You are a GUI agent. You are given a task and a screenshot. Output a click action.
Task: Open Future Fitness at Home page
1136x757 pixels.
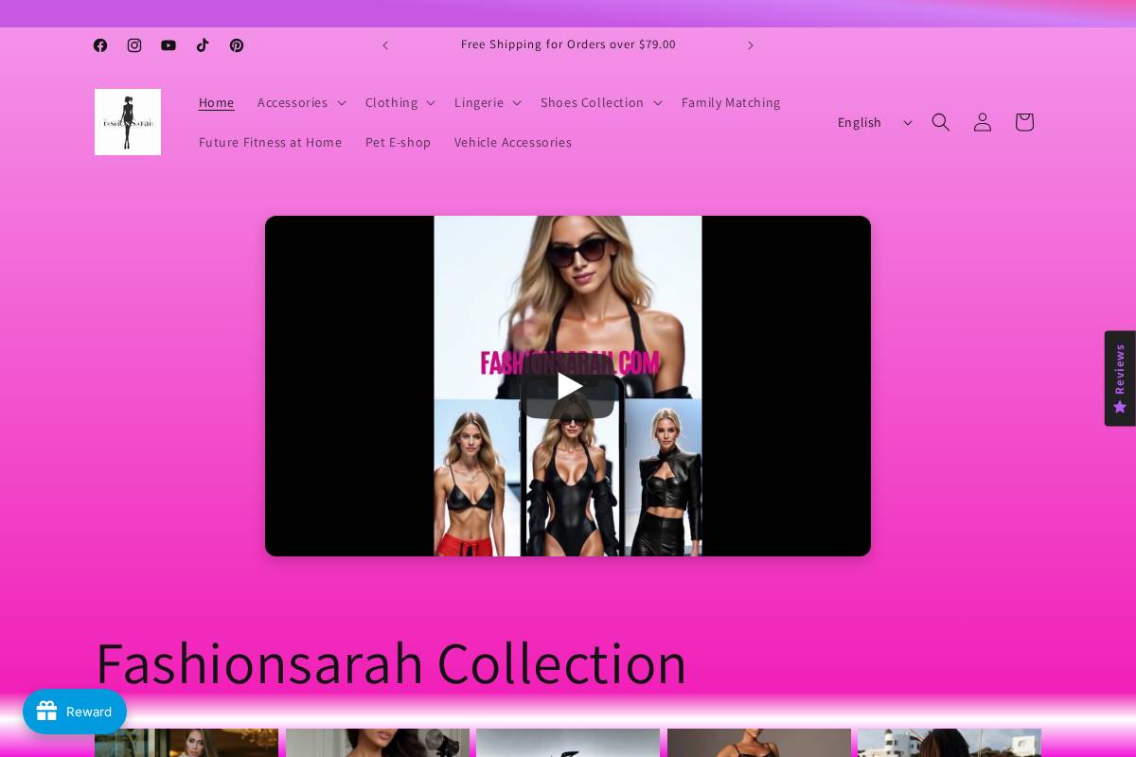pyautogui.click(x=270, y=142)
